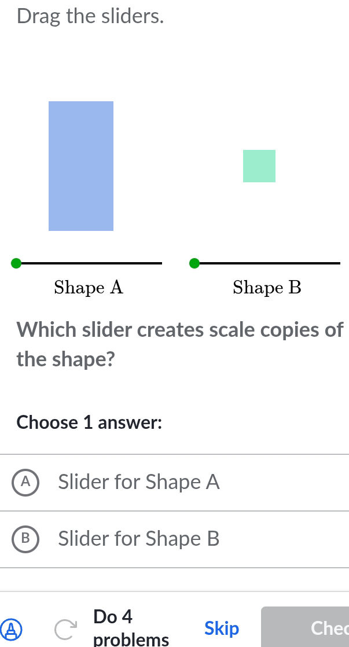
Task: Click the 'Shape B' label under the slider
Action: coord(267,288)
